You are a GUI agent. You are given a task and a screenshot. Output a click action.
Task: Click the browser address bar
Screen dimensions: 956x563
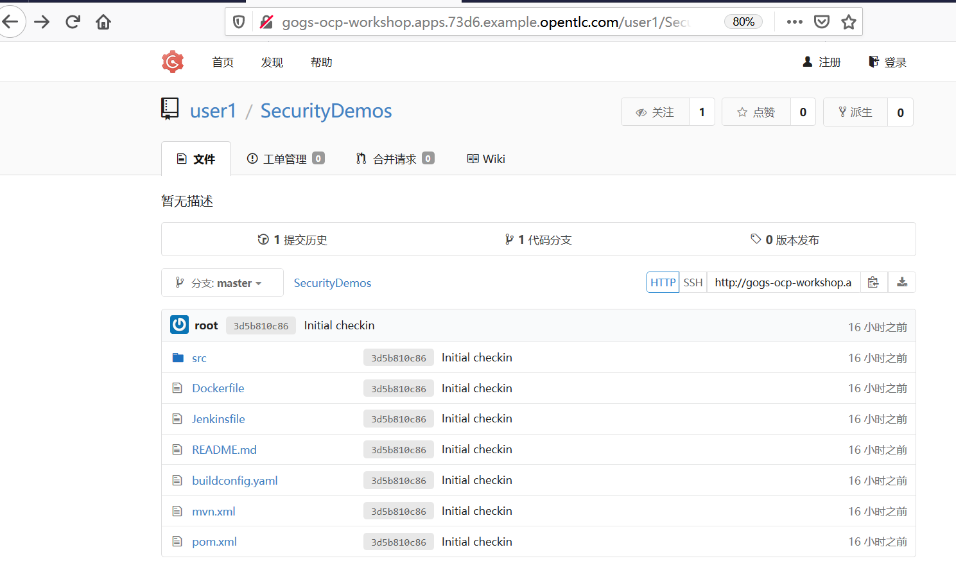click(x=485, y=22)
